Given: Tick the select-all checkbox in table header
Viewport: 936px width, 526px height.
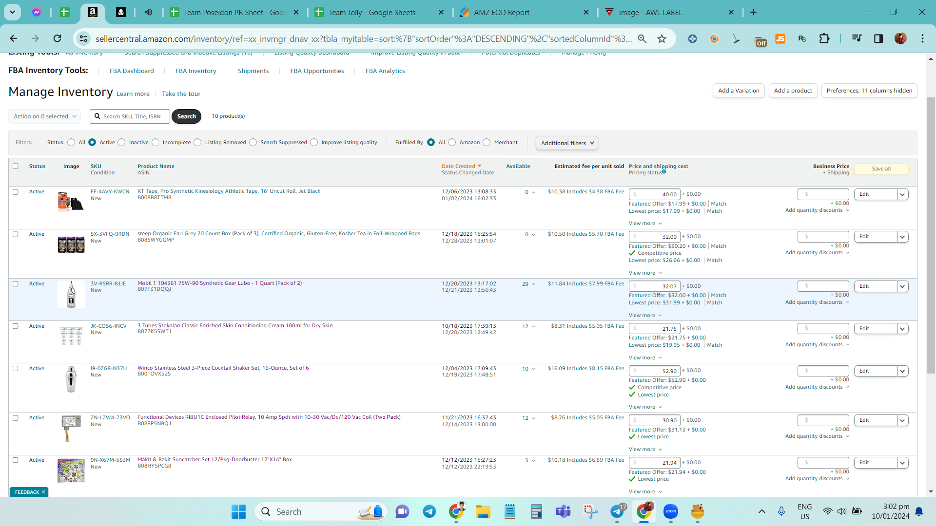Looking at the screenshot, I should (x=16, y=166).
